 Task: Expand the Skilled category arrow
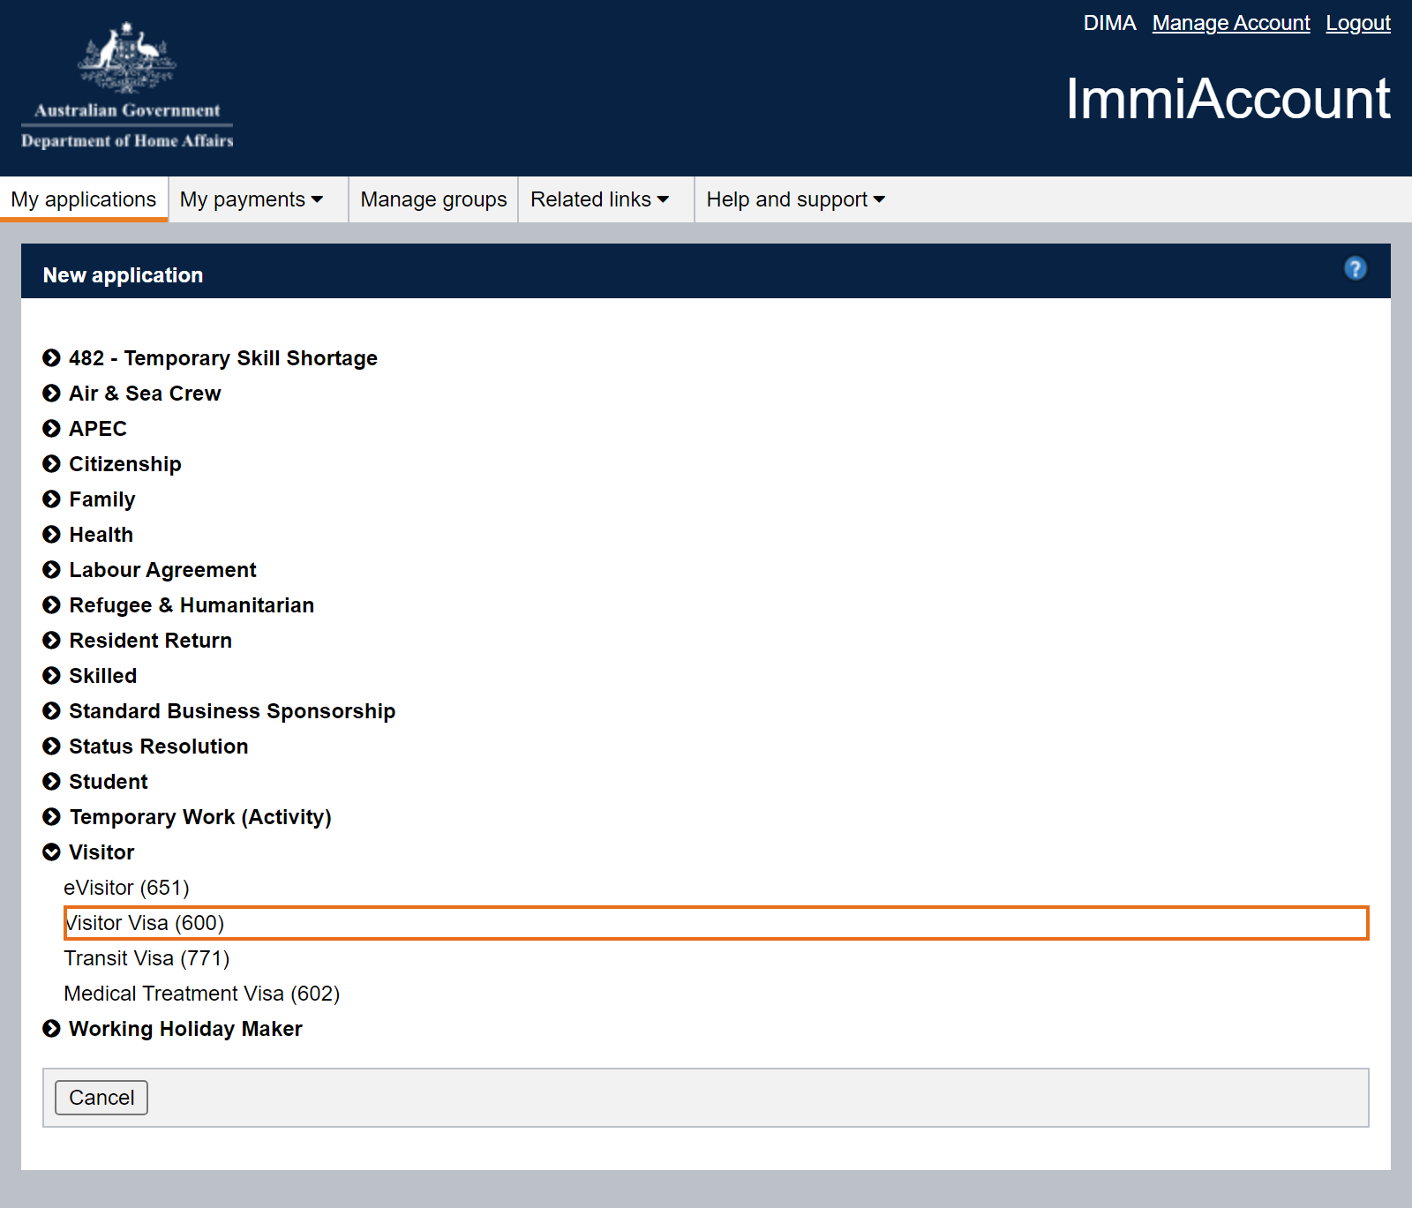click(x=51, y=676)
